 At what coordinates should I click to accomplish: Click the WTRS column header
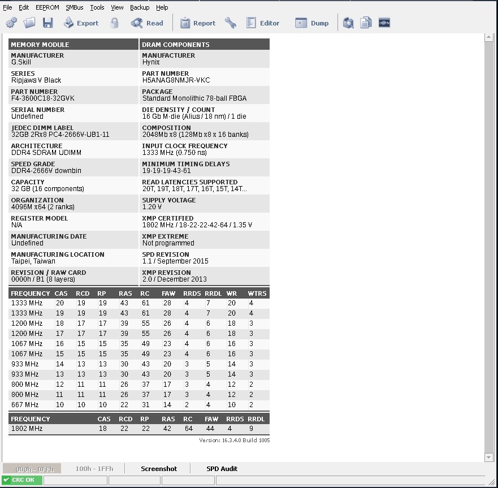click(257, 293)
